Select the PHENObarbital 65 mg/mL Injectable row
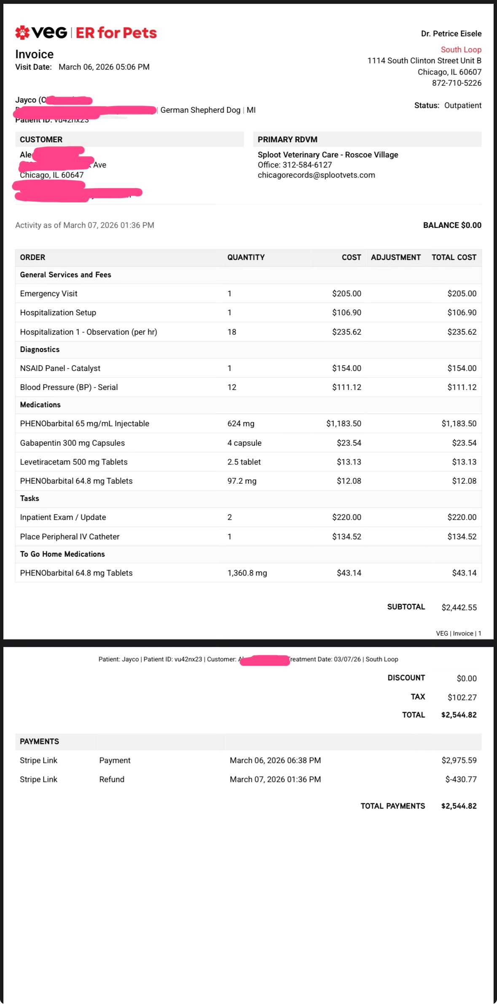 tap(84, 424)
